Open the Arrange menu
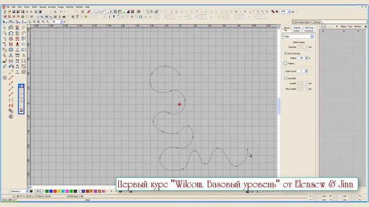 52,7
